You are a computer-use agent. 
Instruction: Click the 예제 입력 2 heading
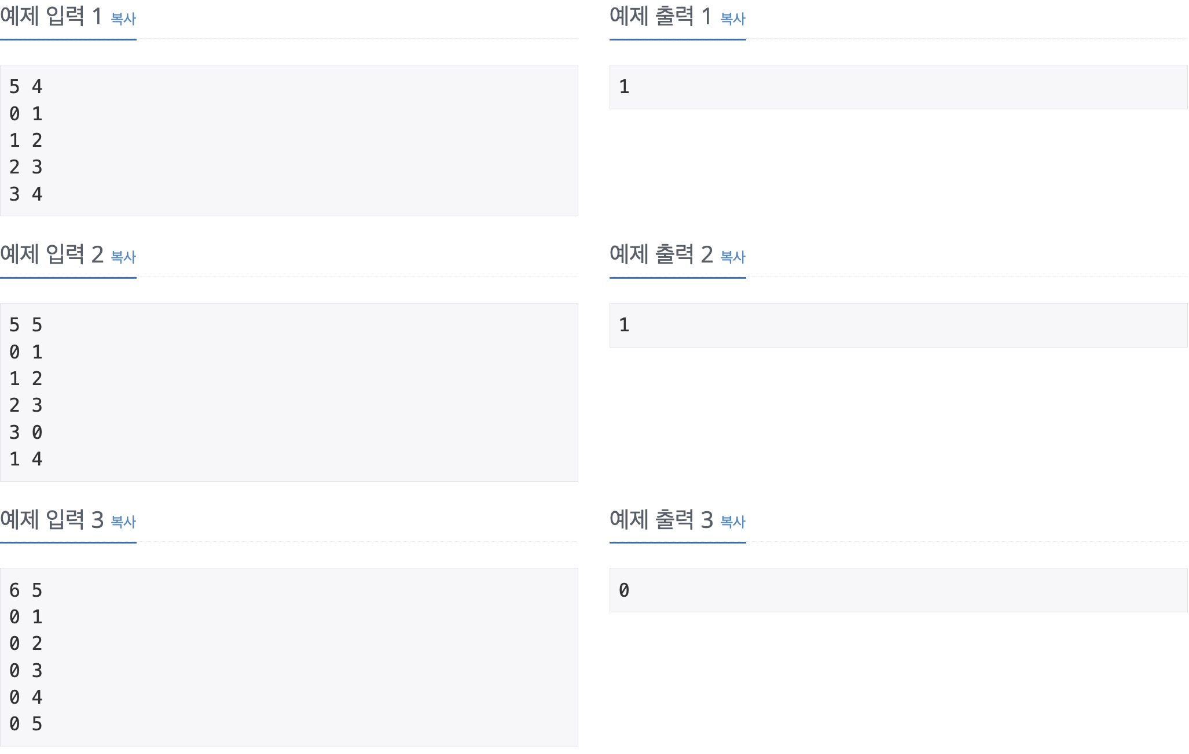pos(51,256)
